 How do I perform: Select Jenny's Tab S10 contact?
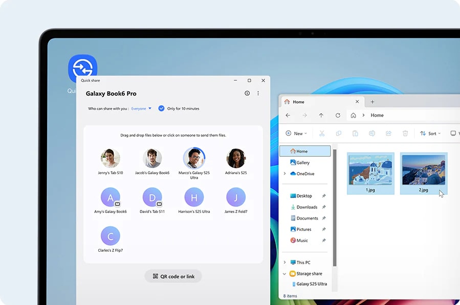111,161
